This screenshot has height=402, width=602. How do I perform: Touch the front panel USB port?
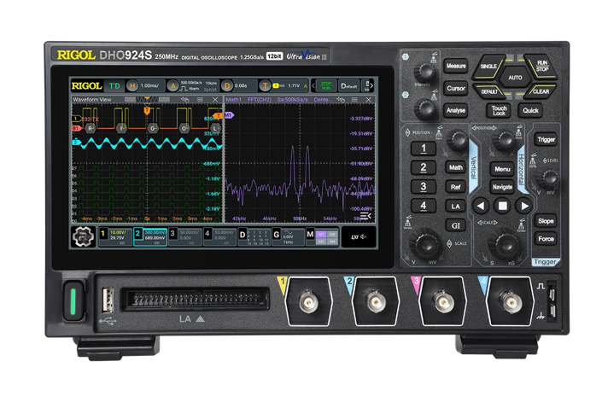108,300
